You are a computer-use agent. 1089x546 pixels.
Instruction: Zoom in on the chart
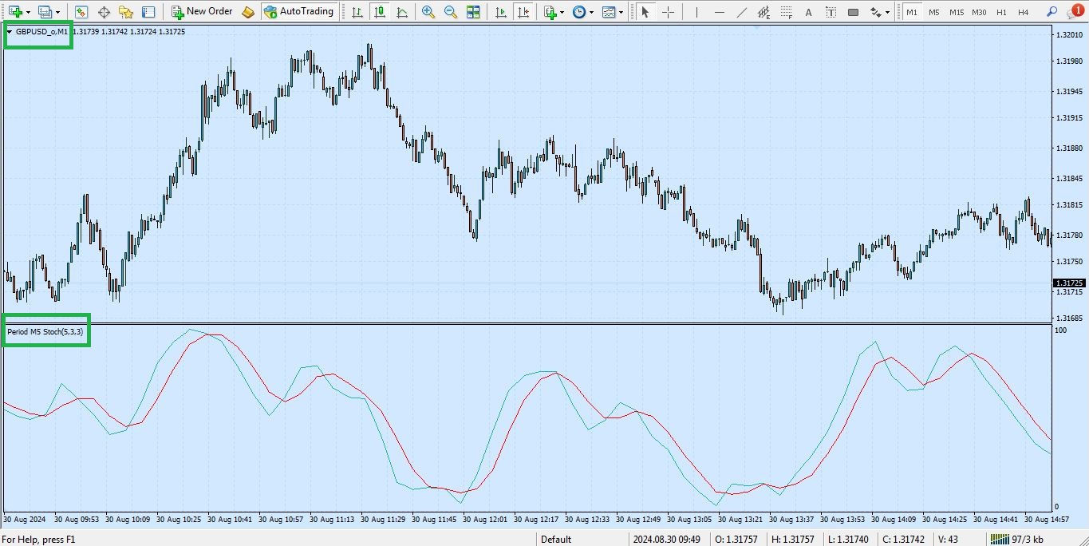pos(428,12)
